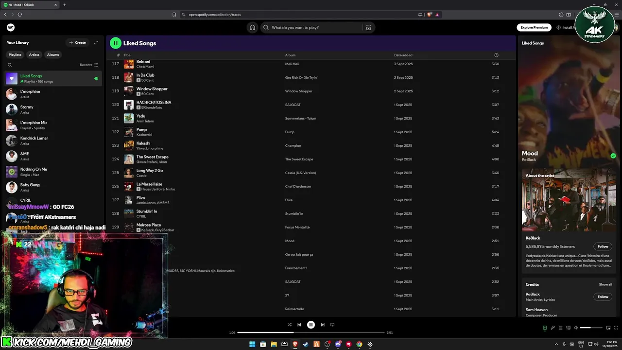Open Baby Gang artist in the library
The width and height of the screenshot is (622, 350).
(x=53, y=187)
